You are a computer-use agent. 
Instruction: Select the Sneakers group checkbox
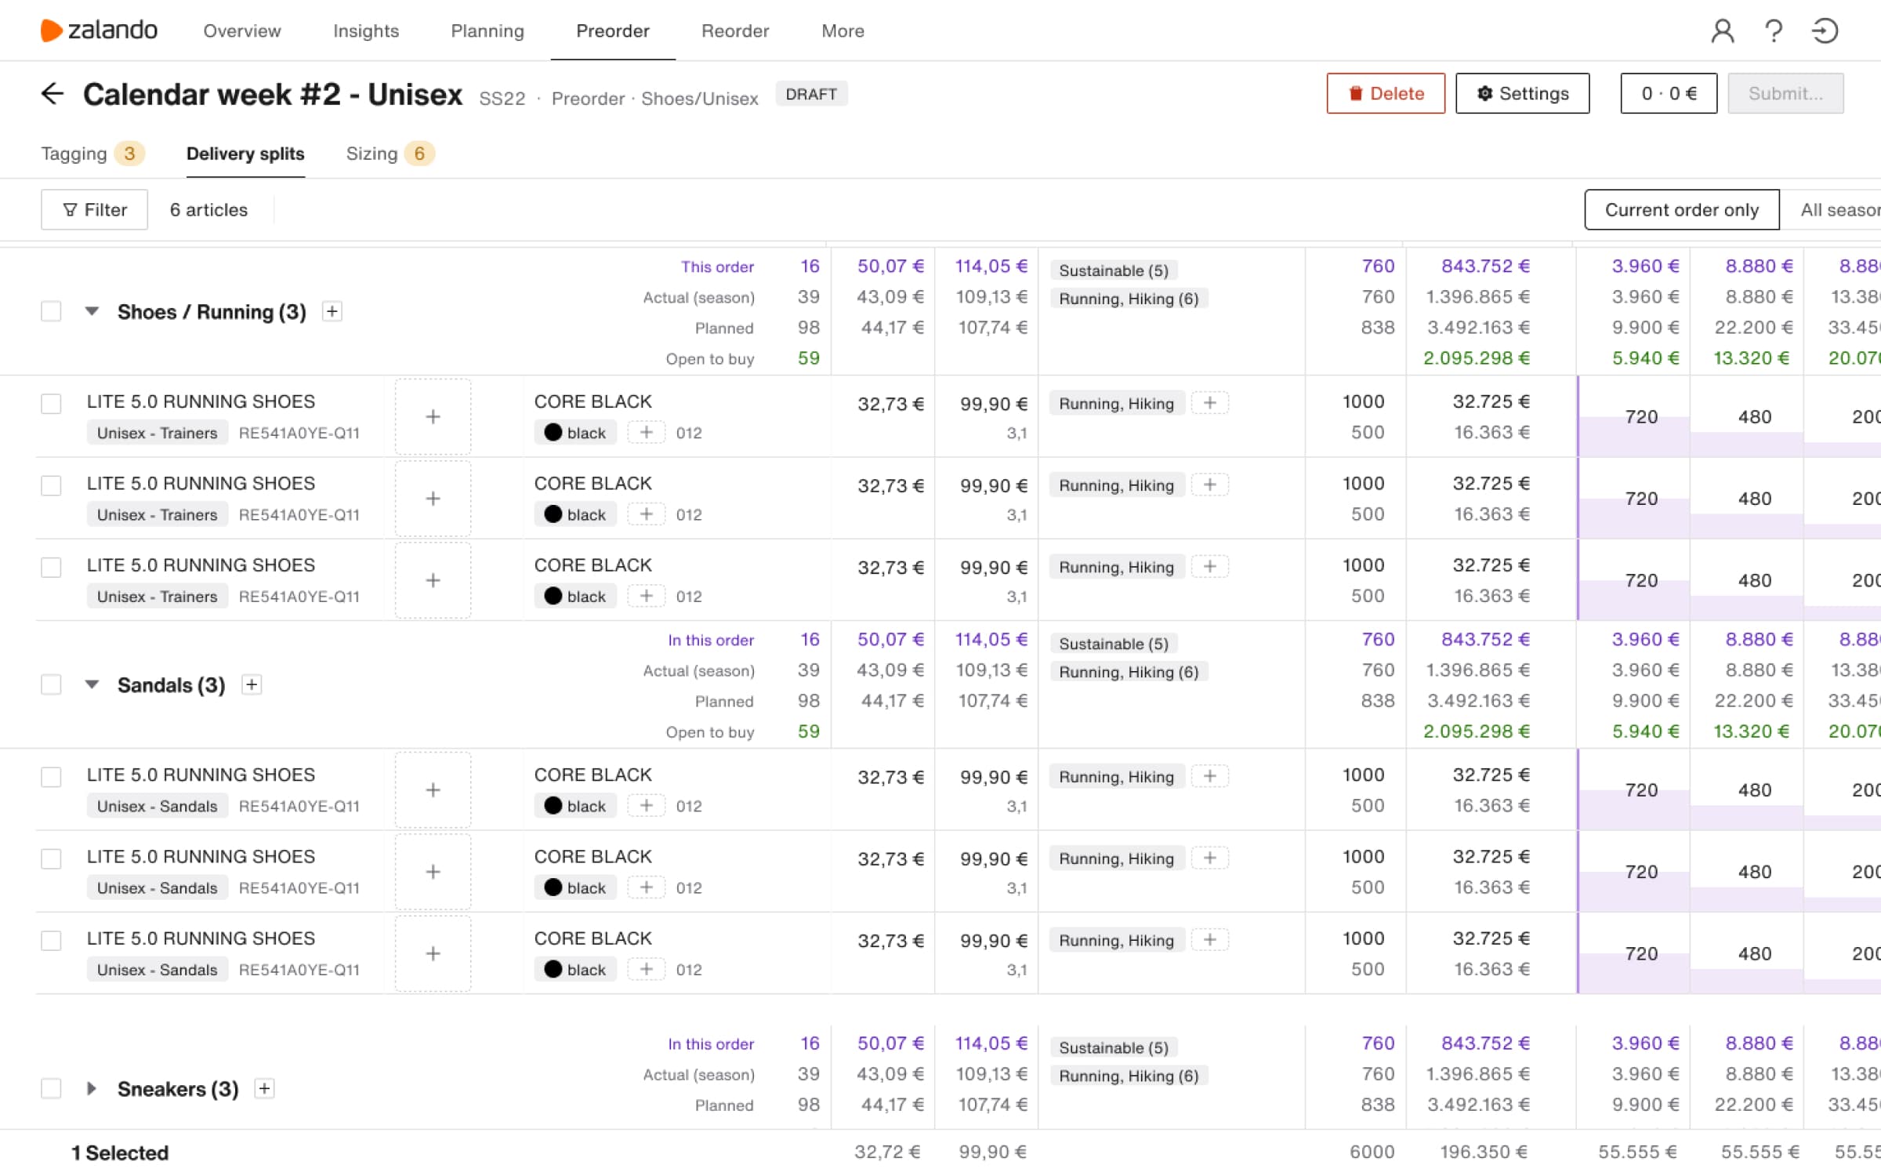pyautogui.click(x=51, y=1088)
